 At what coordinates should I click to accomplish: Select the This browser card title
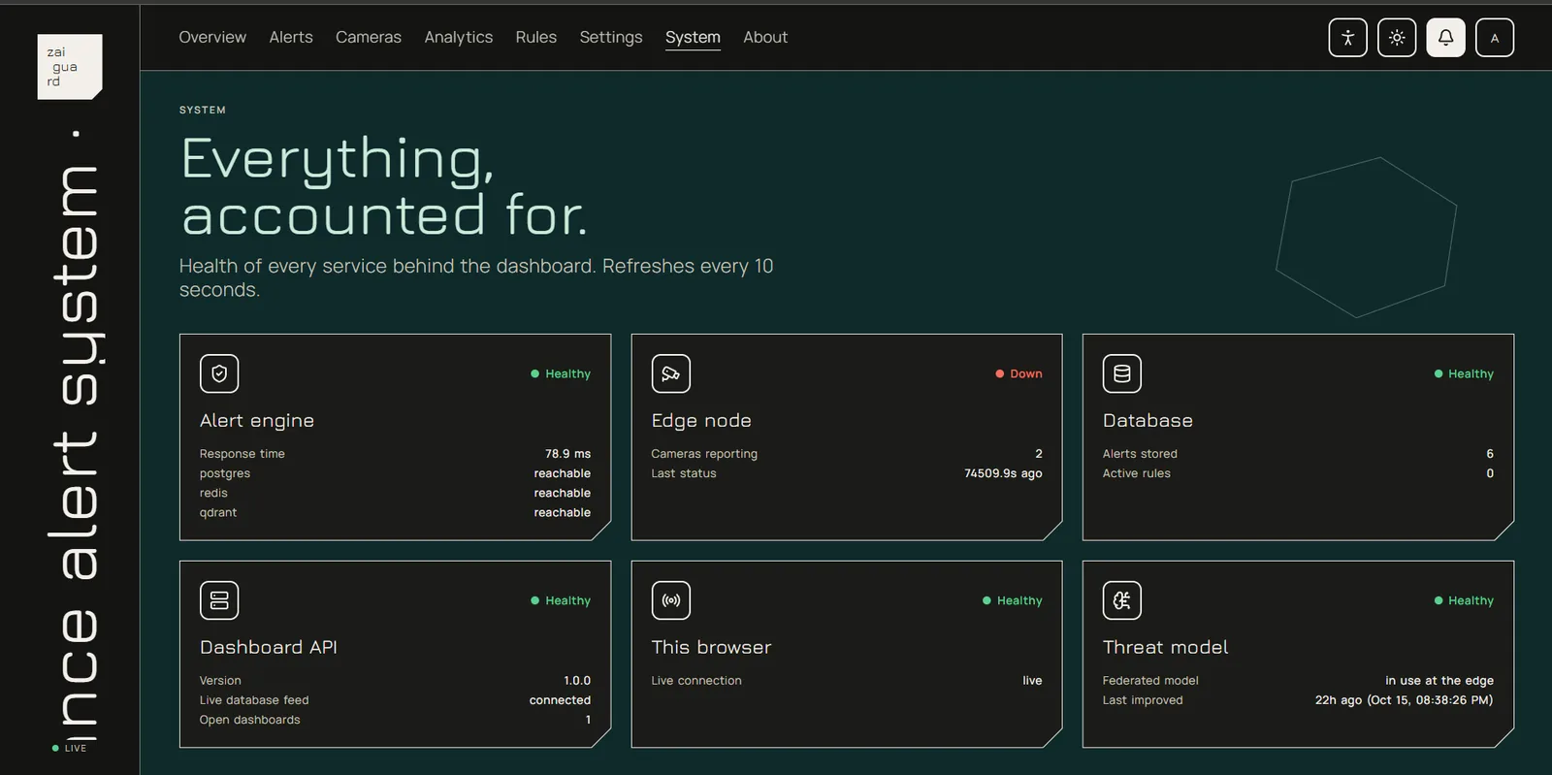[x=711, y=647]
